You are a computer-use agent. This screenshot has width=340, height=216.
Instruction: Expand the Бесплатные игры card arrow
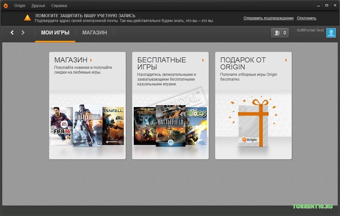click(203, 60)
